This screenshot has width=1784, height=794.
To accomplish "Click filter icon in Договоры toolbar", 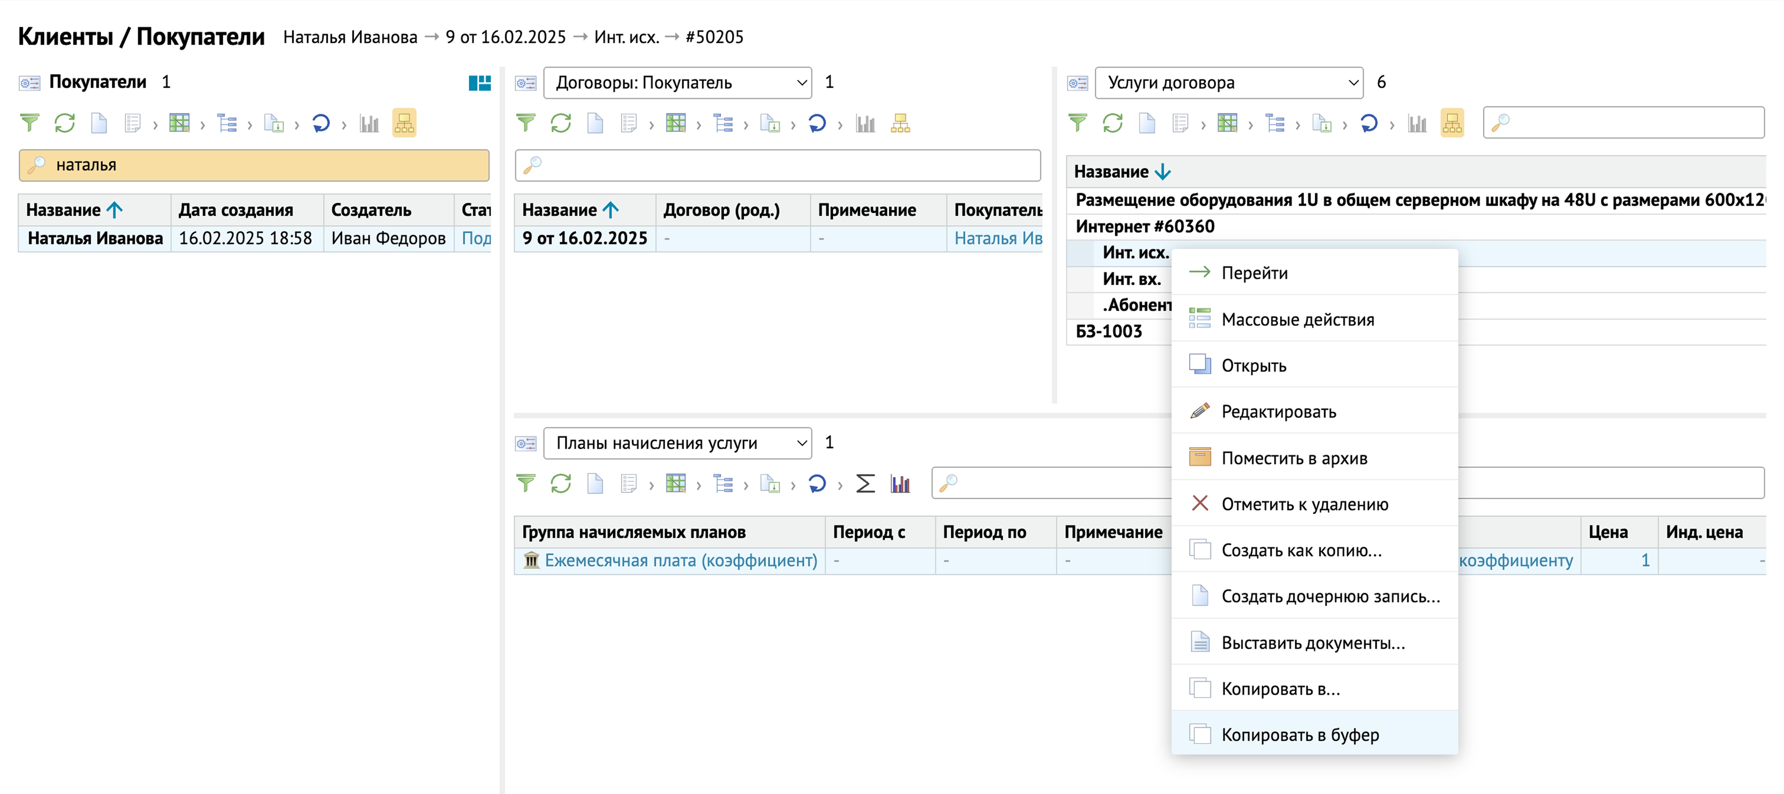I will click(526, 123).
